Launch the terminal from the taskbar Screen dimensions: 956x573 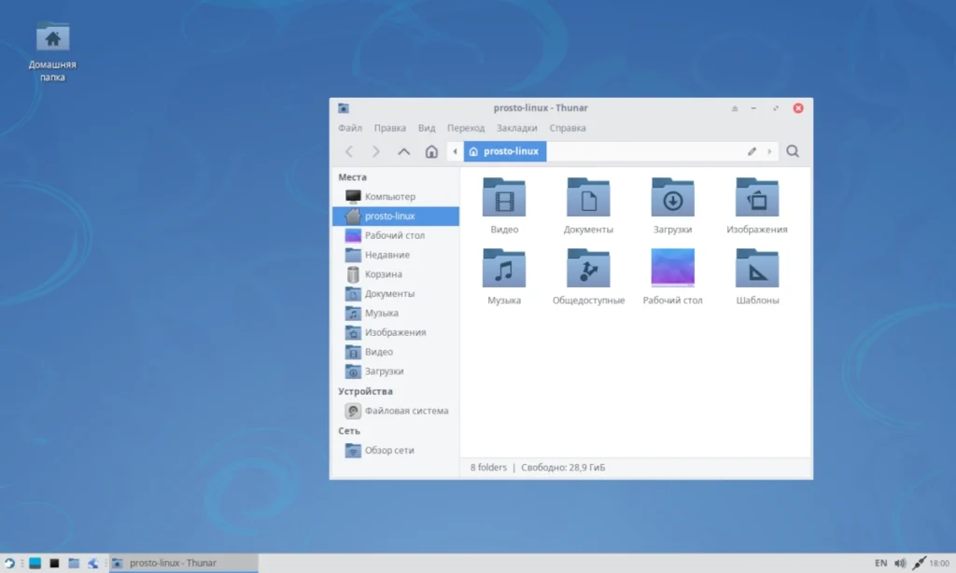point(54,564)
